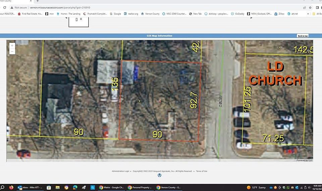Screen dimensions: 322x191
Task: Click the Outlook icon in system tray
Action: (x=297, y=188)
